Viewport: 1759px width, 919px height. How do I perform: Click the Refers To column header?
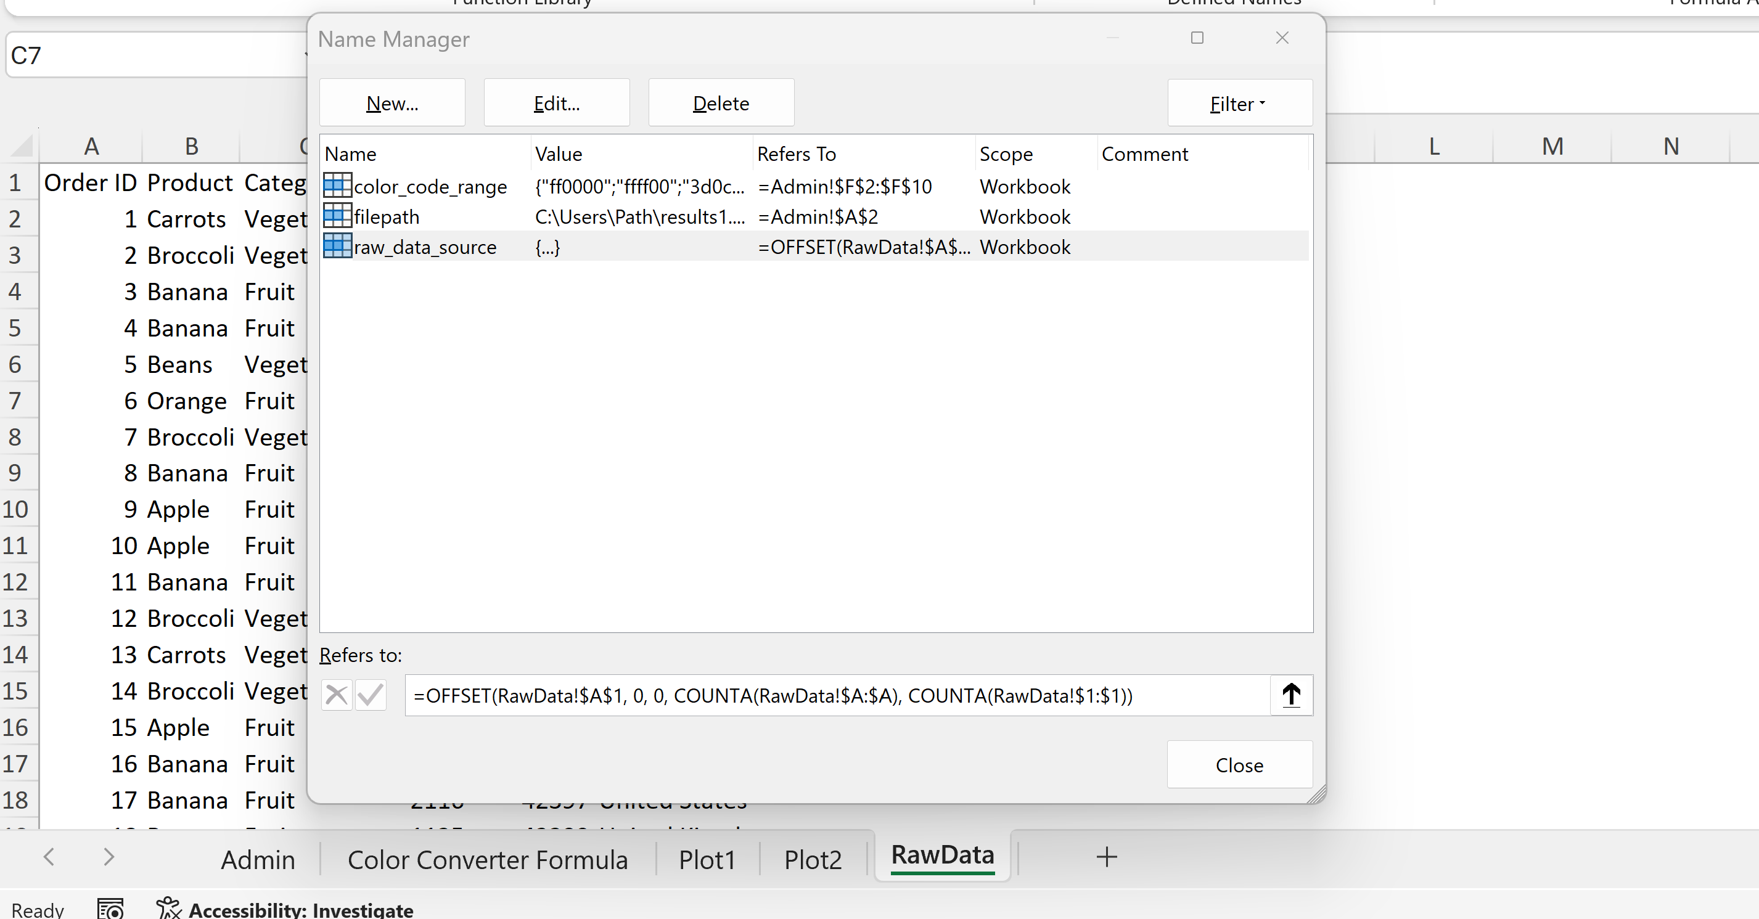point(796,153)
